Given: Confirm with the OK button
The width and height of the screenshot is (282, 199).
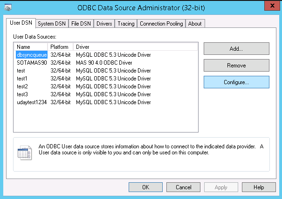Looking at the screenshot, I should point(145,187).
